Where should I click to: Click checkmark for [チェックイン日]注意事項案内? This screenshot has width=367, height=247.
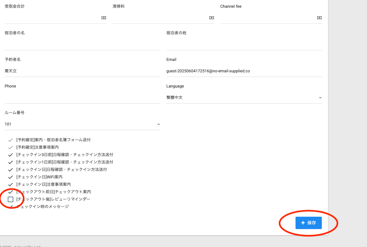click(x=11, y=185)
